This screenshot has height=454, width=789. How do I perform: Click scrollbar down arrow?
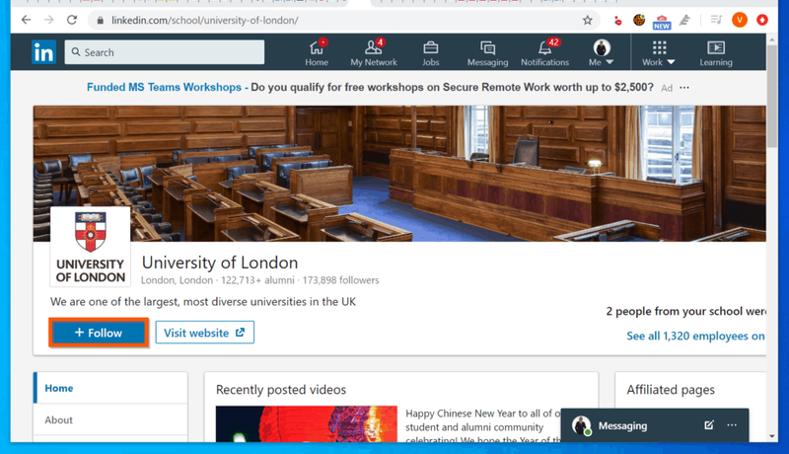click(772, 436)
